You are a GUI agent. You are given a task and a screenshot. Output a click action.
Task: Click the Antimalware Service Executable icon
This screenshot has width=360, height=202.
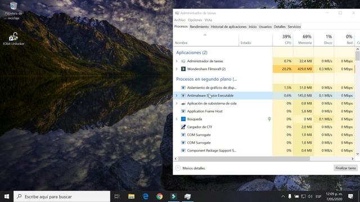[x=183, y=95]
